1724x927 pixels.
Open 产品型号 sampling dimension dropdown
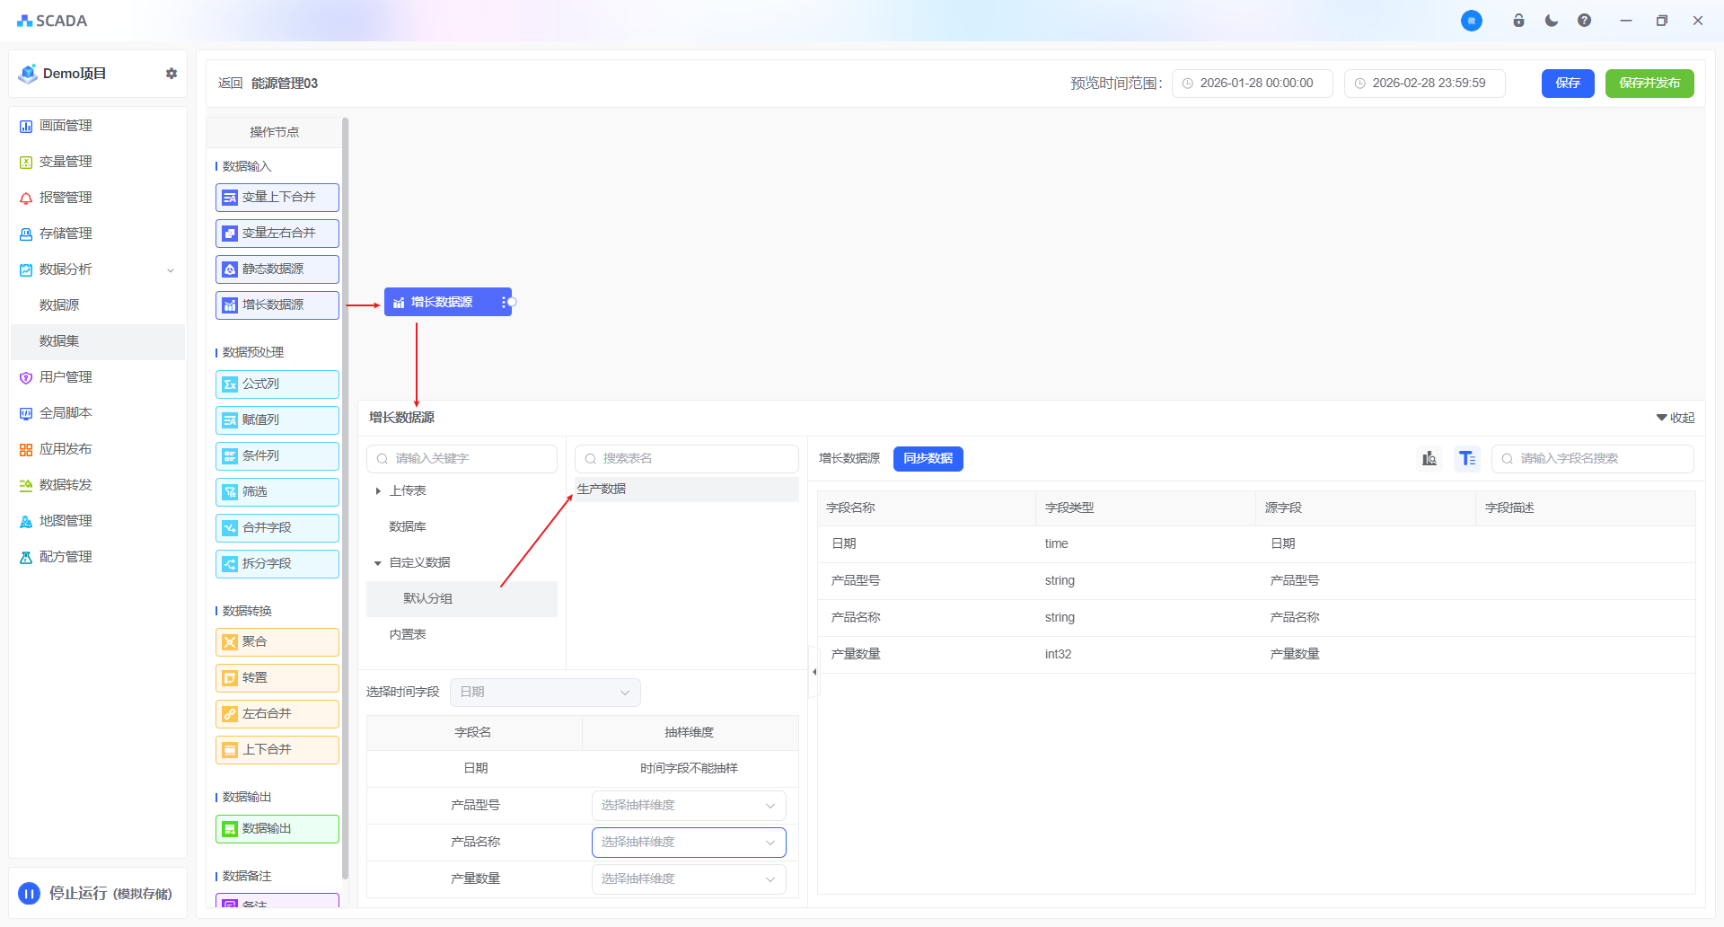coord(688,806)
